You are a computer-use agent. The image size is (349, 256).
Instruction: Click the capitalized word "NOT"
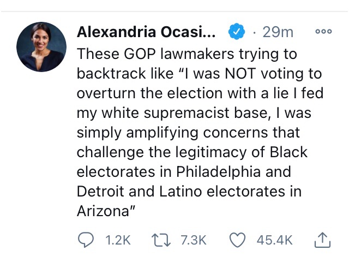(240, 74)
